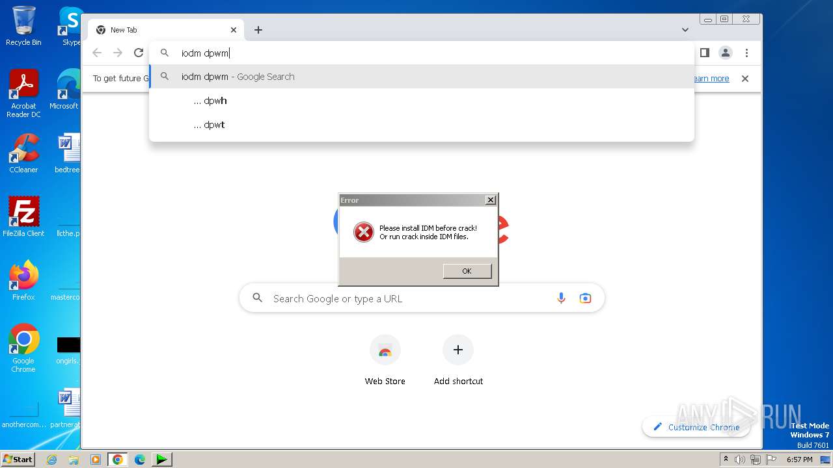The image size is (833, 468).
Task: Open the bedtree Word document icon
Action: point(68,153)
